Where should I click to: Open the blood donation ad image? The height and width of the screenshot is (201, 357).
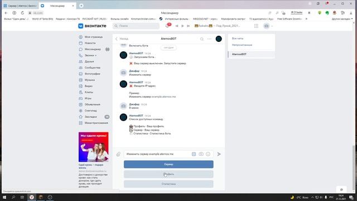tap(94, 147)
